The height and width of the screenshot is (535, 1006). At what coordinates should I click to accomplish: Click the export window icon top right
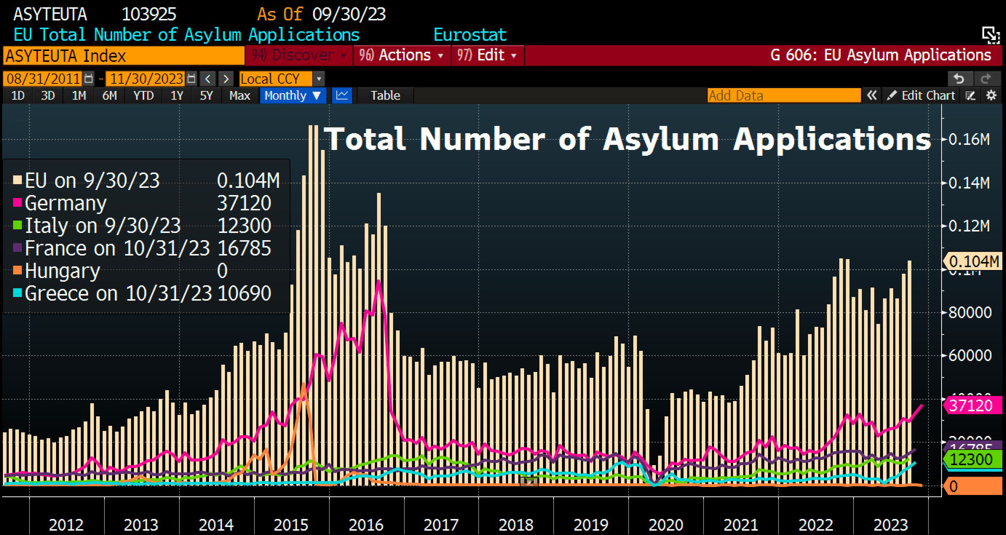pos(990,35)
